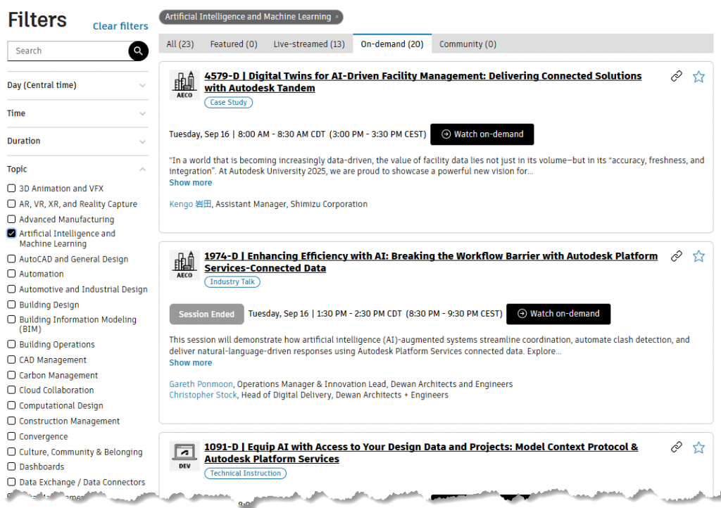The width and height of the screenshot is (721, 508).
Task: Enable CAD Management filter
Action: [11, 360]
